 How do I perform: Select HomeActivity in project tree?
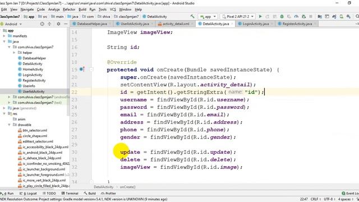pyautogui.click(x=33, y=69)
